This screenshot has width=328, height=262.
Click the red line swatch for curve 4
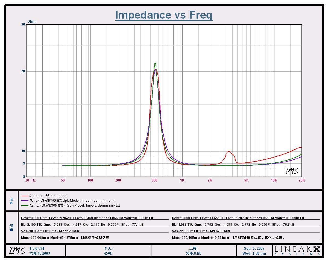(25, 196)
